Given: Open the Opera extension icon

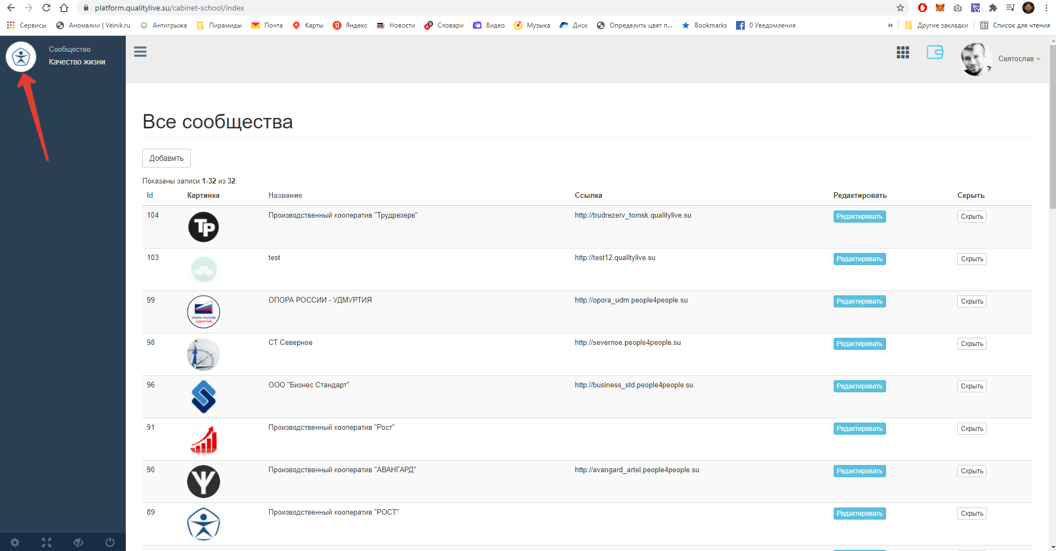Looking at the screenshot, I should 922,8.
